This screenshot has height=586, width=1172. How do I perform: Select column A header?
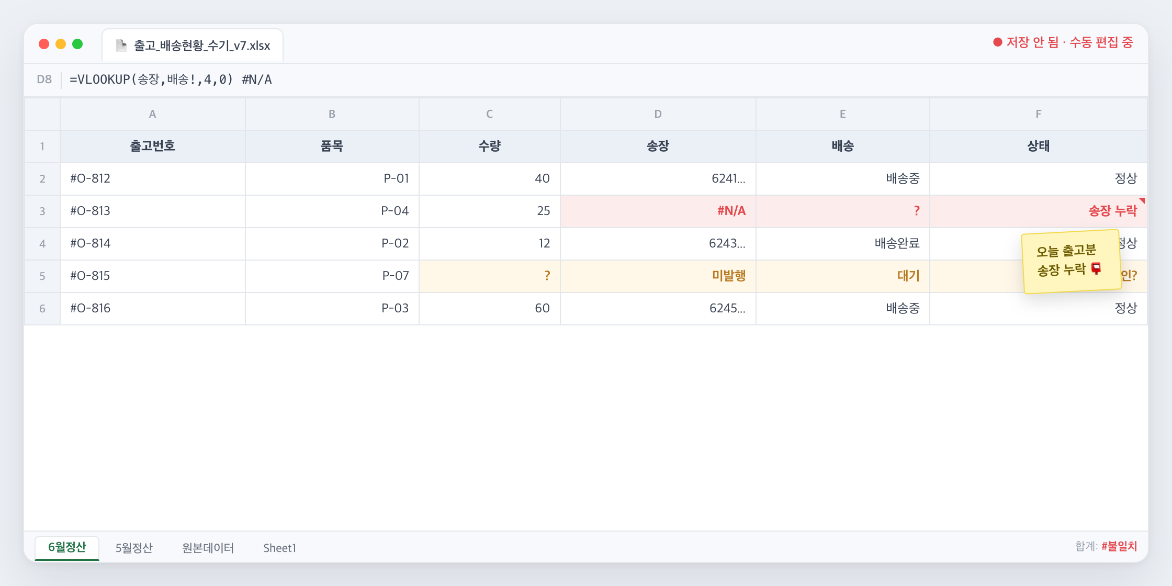point(152,114)
